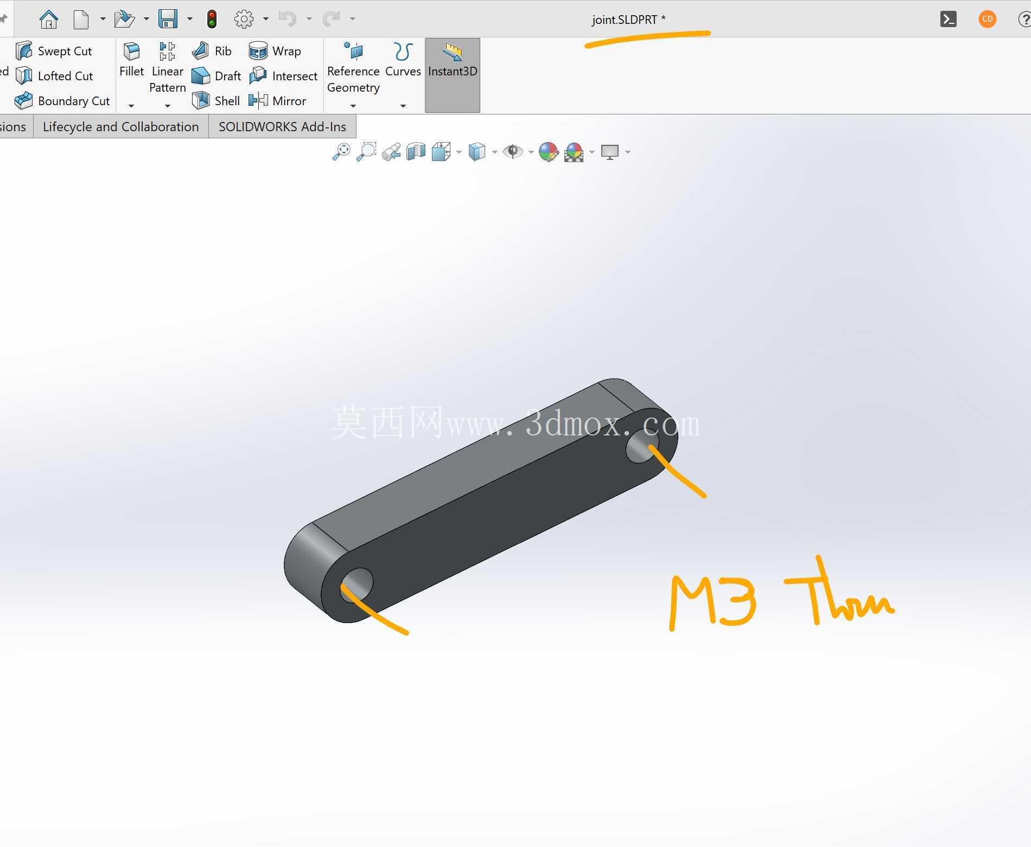Click the Rebuild traffic light icon
This screenshot has height=847, width=1031.
point(212,19)
